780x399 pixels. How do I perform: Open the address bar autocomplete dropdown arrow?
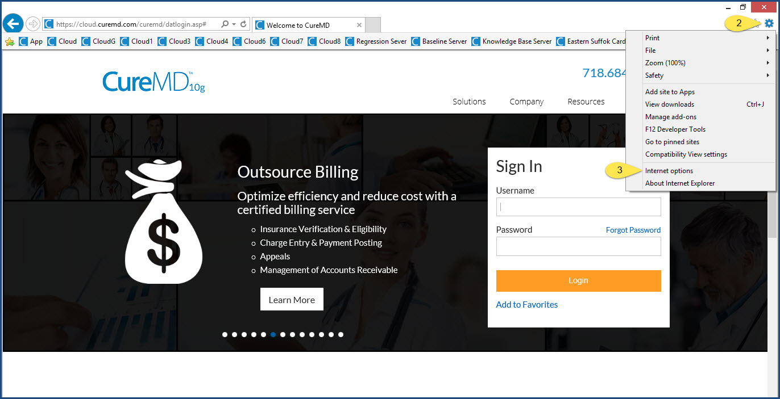pyautogui.click(x=234, y=24)
